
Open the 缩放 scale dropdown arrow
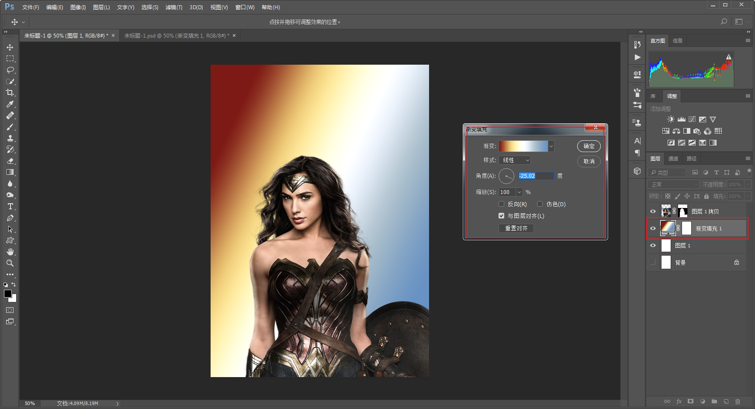click(519, 192)
